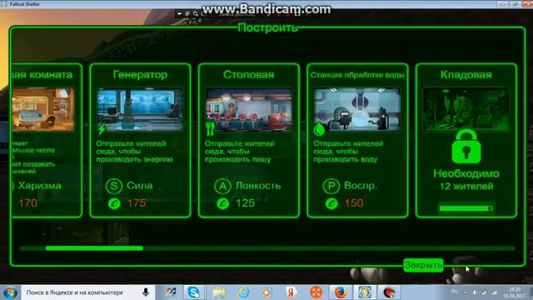
Task: Click the Столовая diner thumbnail image
Action: (x=249, y=109)
